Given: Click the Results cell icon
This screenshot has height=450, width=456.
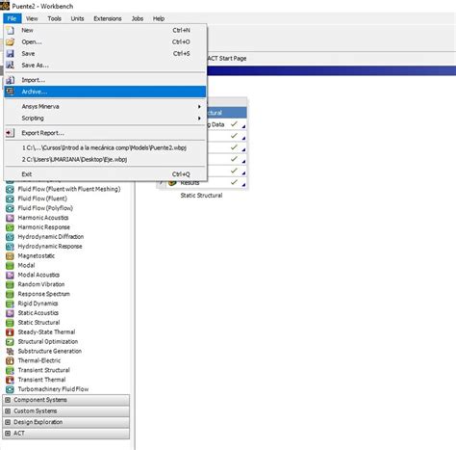Looking at the screenshot, I should click(172, 183).
